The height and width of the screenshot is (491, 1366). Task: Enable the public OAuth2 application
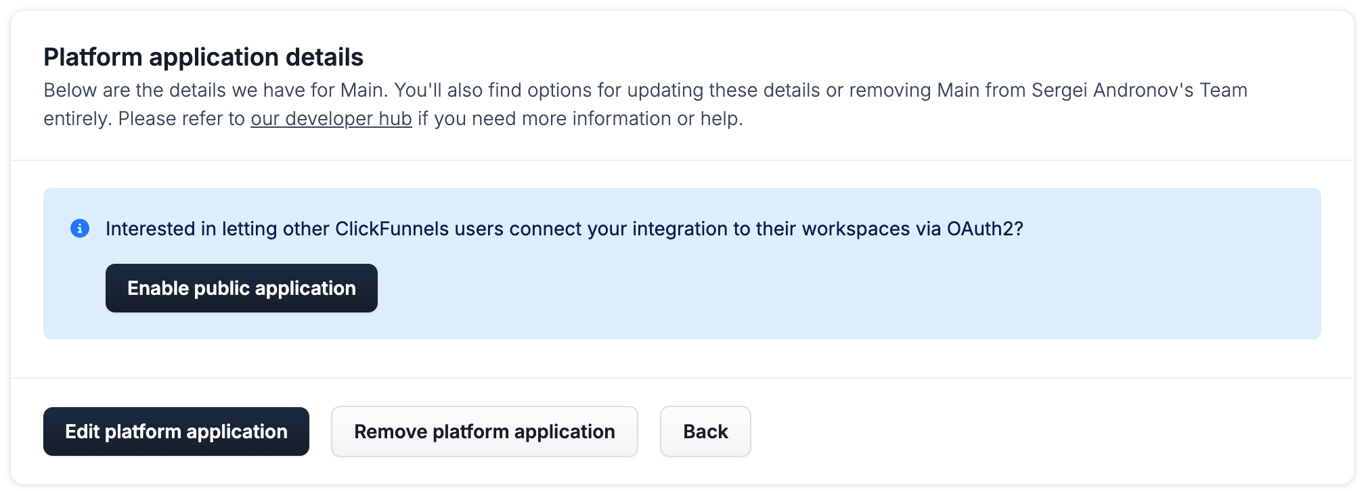point(242,288)
